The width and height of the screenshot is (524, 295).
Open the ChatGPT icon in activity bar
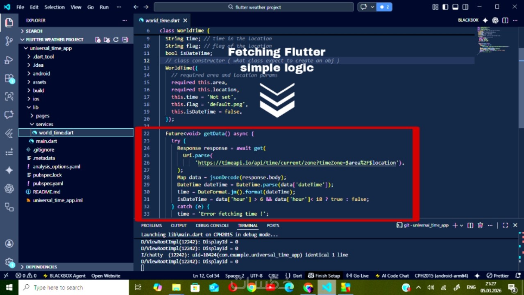pos(9,189)
